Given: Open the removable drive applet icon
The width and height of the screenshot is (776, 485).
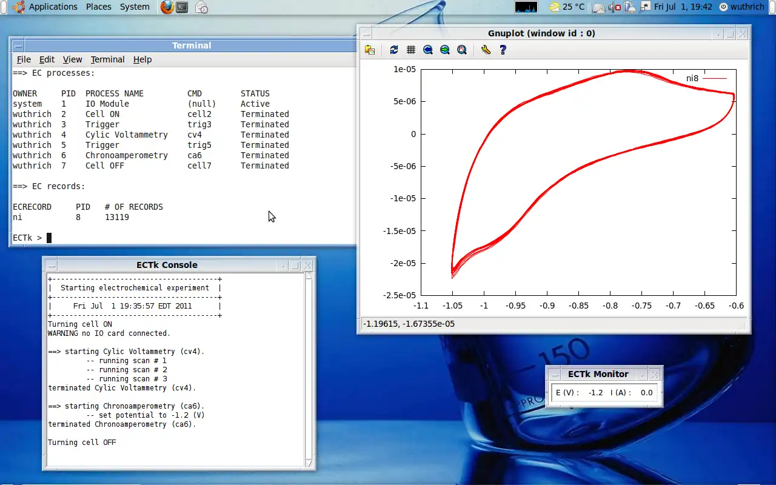Looking at the screenshot, I should [x=599, y=7].
